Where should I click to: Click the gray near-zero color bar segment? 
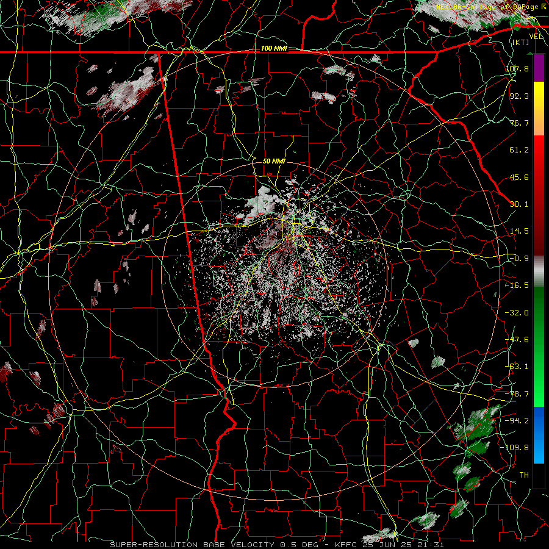tap(539, 271)
